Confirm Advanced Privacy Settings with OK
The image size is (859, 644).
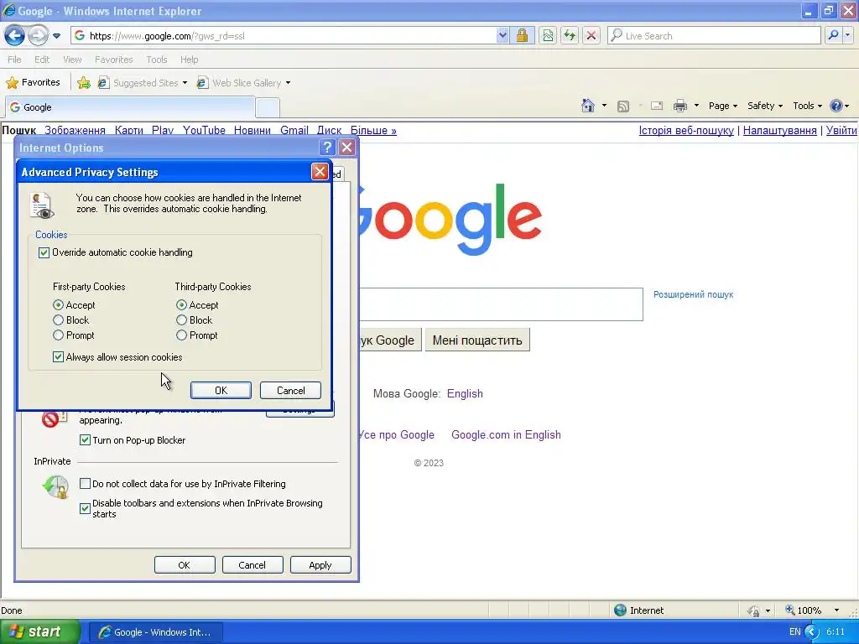pyautogui.click(x=221, y=391)
